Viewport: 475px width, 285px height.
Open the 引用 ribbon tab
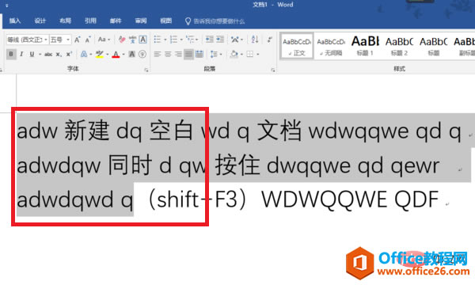point(90,21)
